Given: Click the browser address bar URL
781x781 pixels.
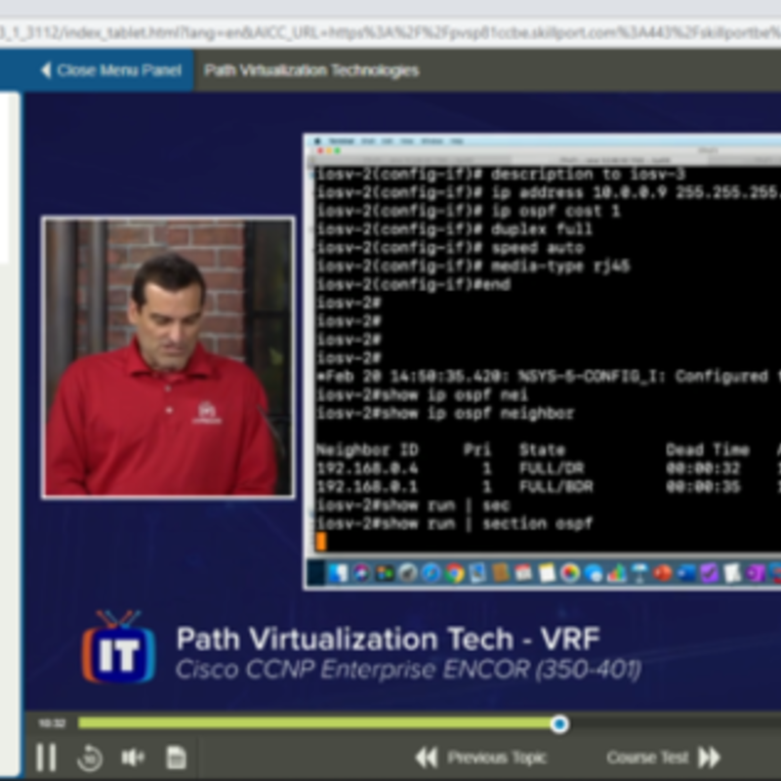Looking at the screenshot, I should pos(390,33).
